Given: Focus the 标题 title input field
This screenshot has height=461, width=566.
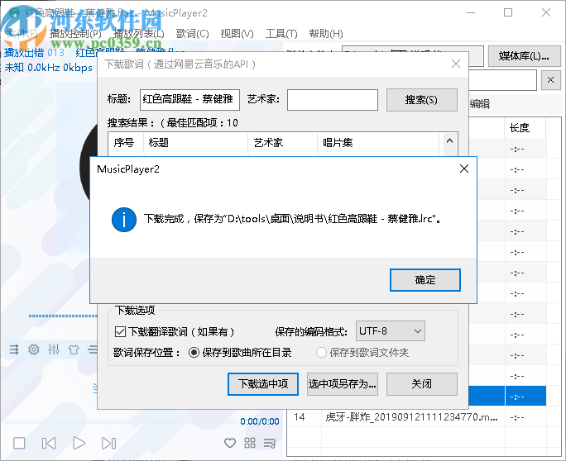Looking at the screenshot, I should point(189,99).
